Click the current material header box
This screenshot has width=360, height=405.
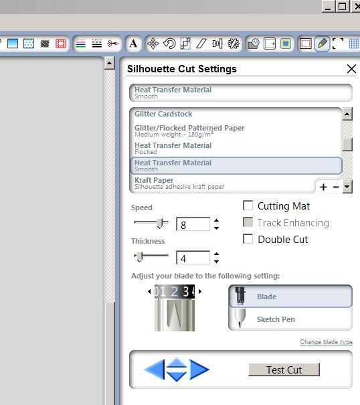(x=241, y=92)
